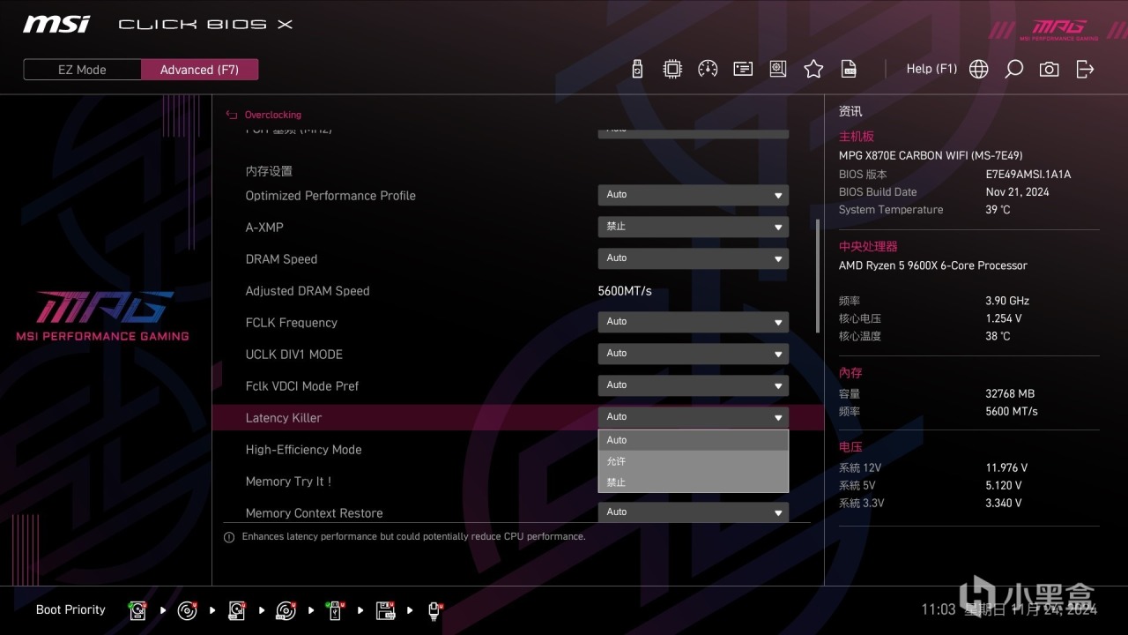Image resolution: width=1128 pixels, height=635 pixels.
Task: Click the back arrow beside Overclocking
Action: 232,115
